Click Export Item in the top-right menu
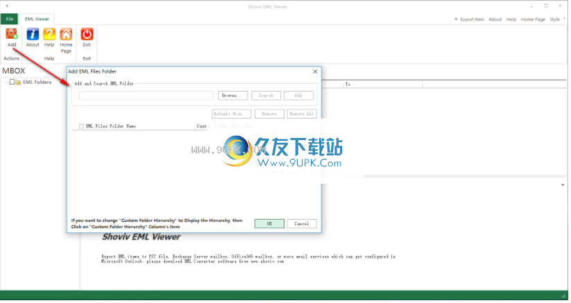 pos(472,19)
